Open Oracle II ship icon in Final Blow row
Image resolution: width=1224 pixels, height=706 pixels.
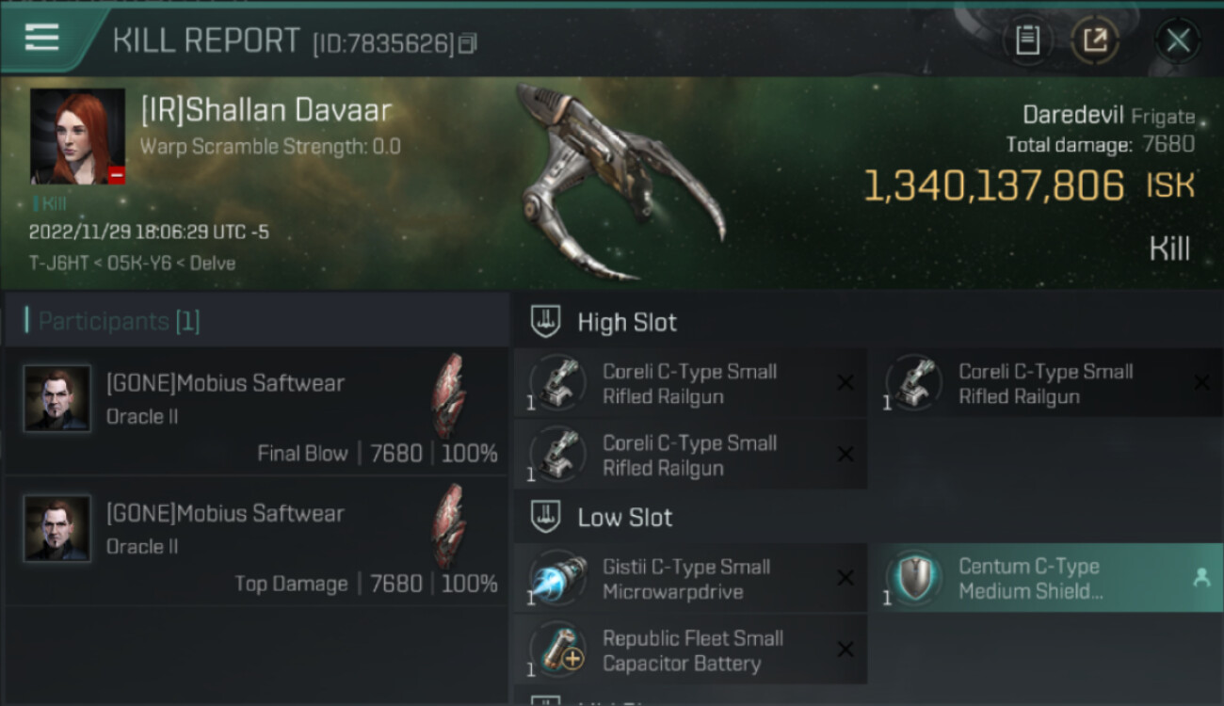[449, 396]
